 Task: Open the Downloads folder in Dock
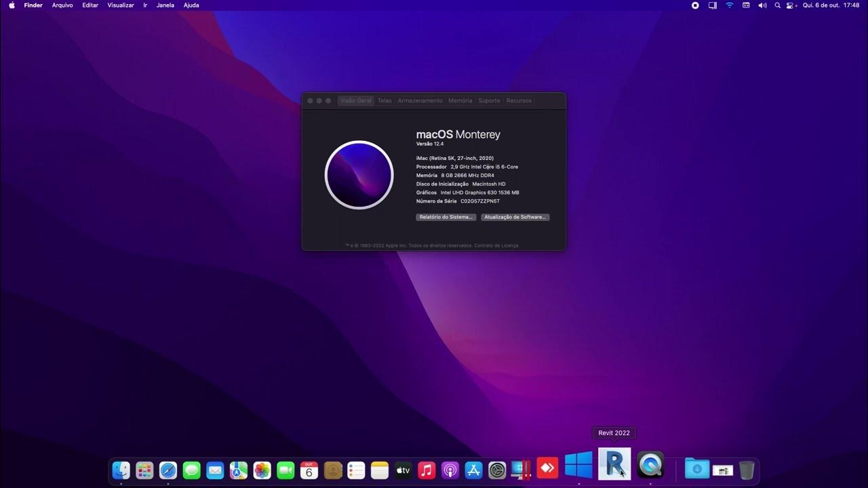[697, 469]
